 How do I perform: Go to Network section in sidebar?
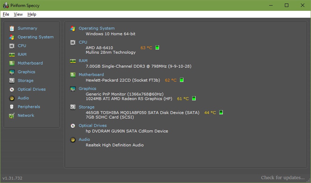[x=26, y=116]
